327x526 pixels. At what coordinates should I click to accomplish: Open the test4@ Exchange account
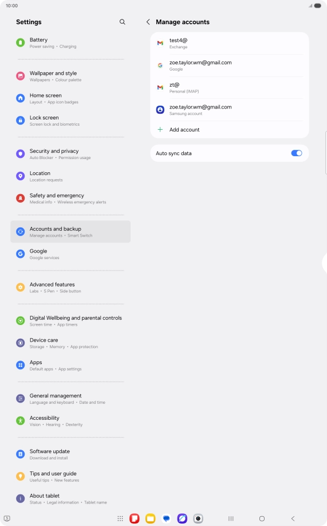point(230,43)
